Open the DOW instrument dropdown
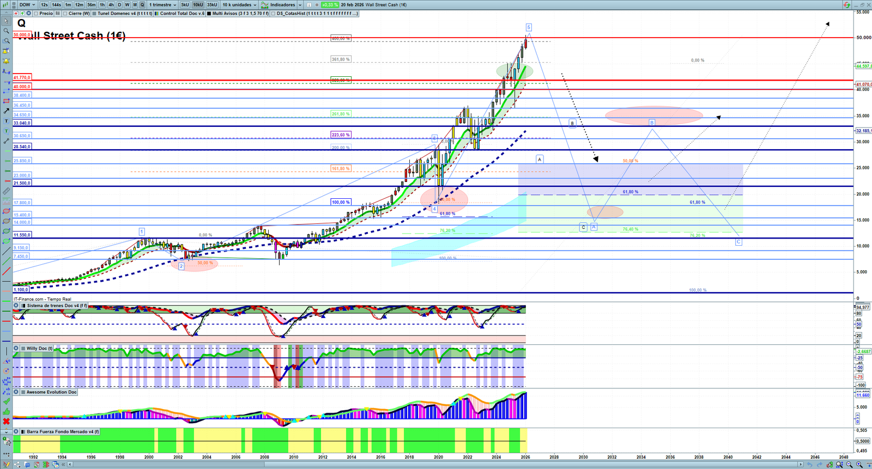The height and width of the screenshot is (469, 872). [x=27, y=5]
